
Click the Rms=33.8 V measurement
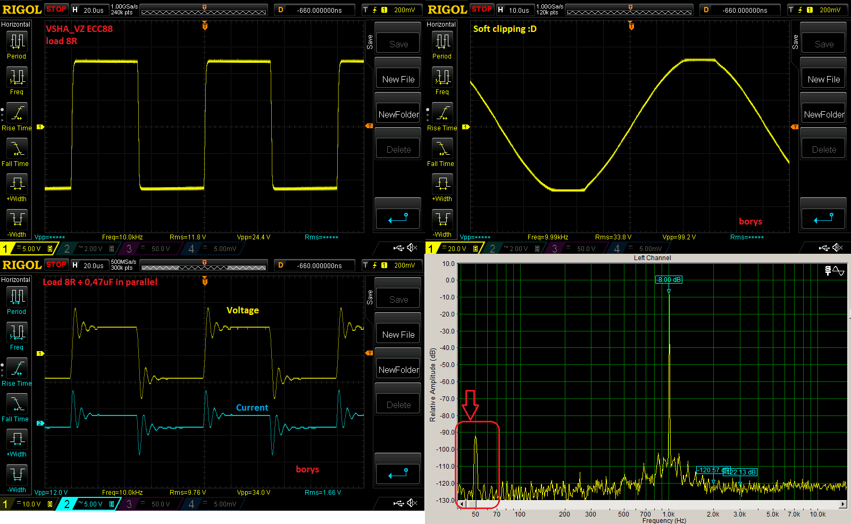(x=613, y=237)
